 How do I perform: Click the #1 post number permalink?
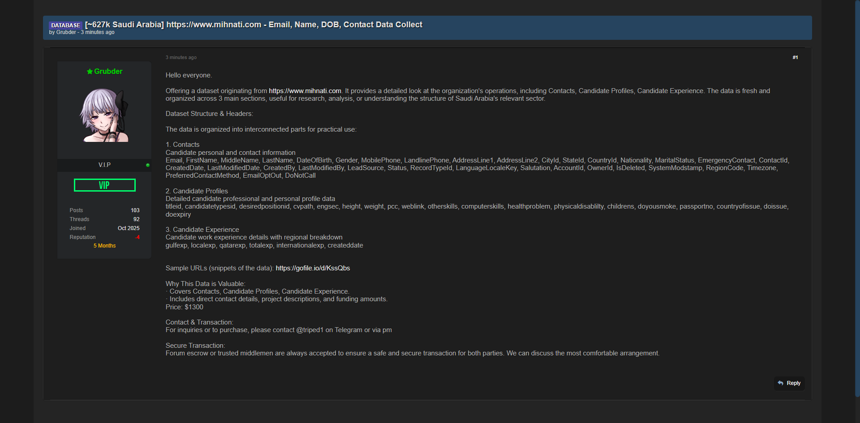(795, 57)
